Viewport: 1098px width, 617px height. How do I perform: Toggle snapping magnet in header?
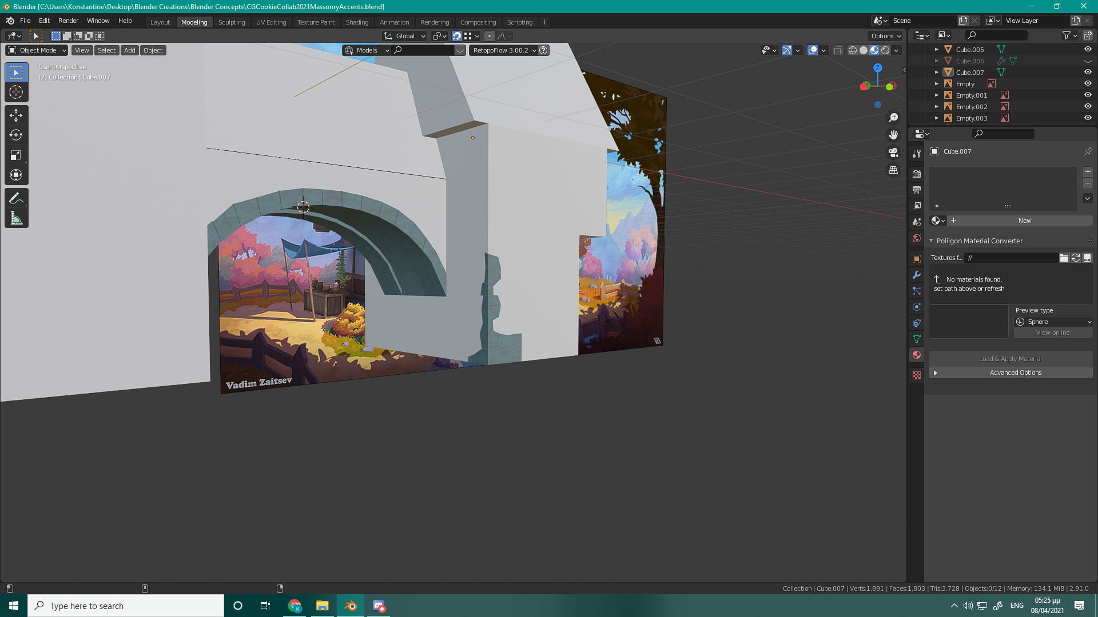[456, 36]
